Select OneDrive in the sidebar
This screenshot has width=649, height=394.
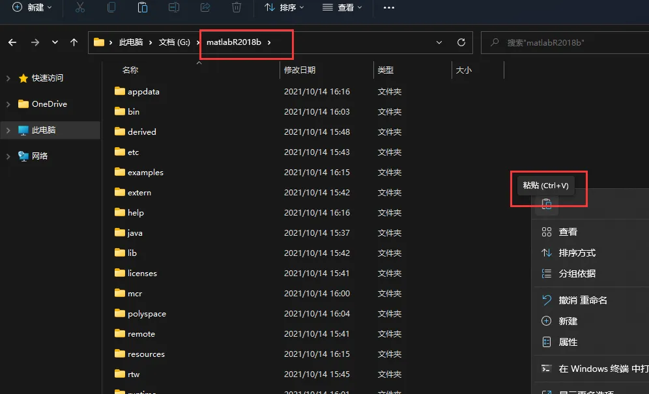click(x=50, y=104)
